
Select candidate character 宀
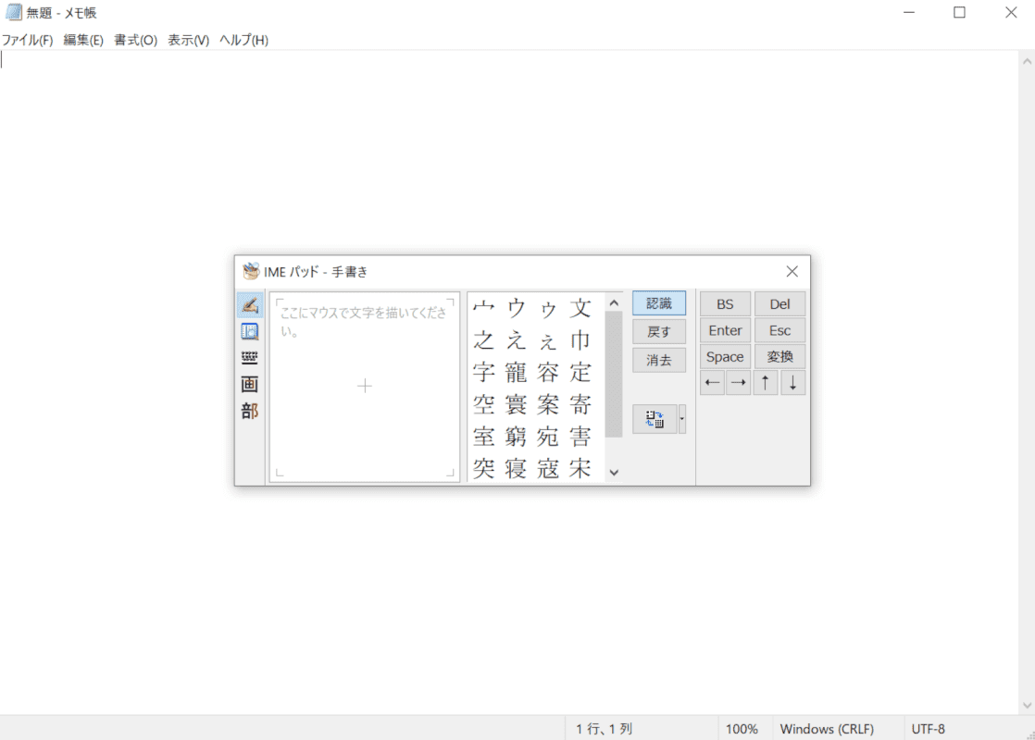click(484, 308)
